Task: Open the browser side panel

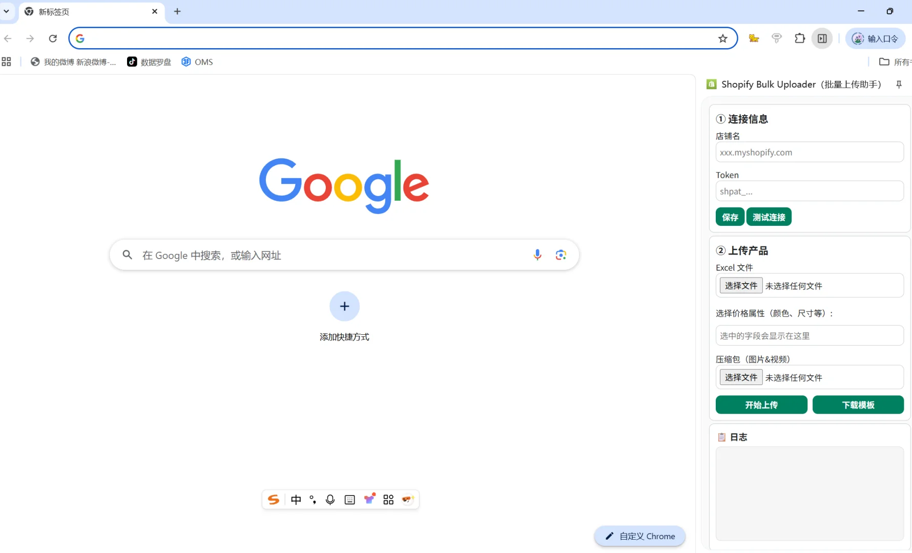Action: point(822,38)
